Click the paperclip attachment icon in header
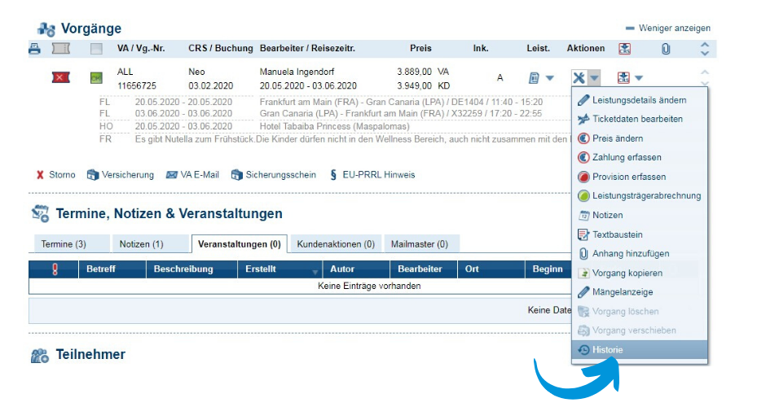 tap(665, 50)
